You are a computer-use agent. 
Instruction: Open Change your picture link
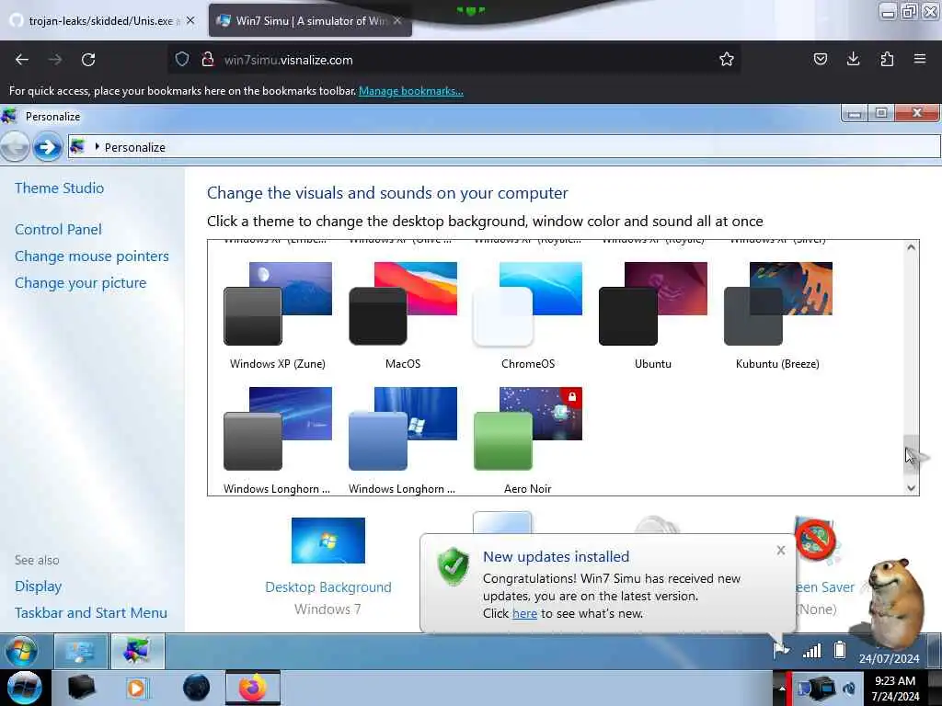click(x=81, y=283)
